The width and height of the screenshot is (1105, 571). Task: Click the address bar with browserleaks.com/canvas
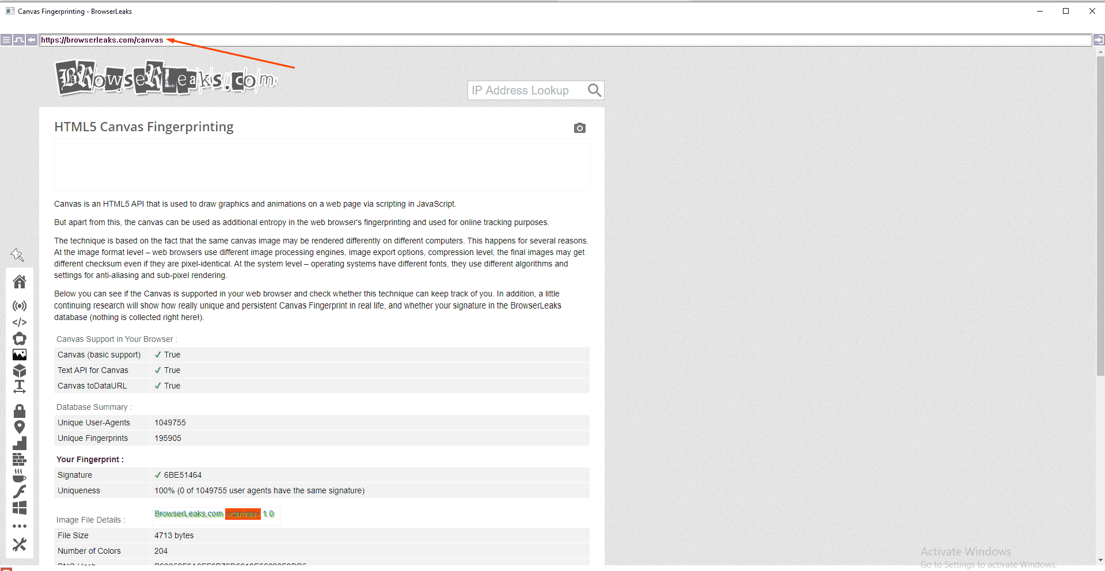[565, 40]
